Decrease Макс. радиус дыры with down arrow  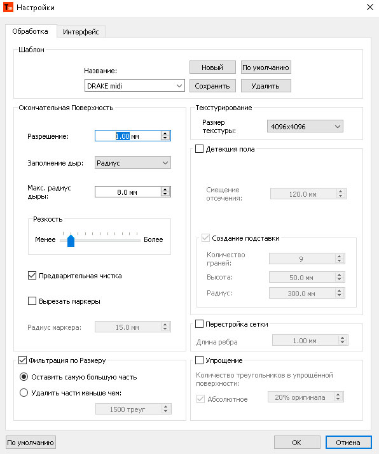pos(165,194)
